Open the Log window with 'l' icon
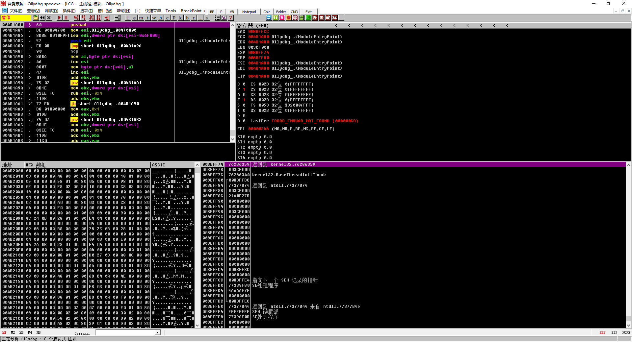Viewport: 632px width, 342px height. coord(128,18)
